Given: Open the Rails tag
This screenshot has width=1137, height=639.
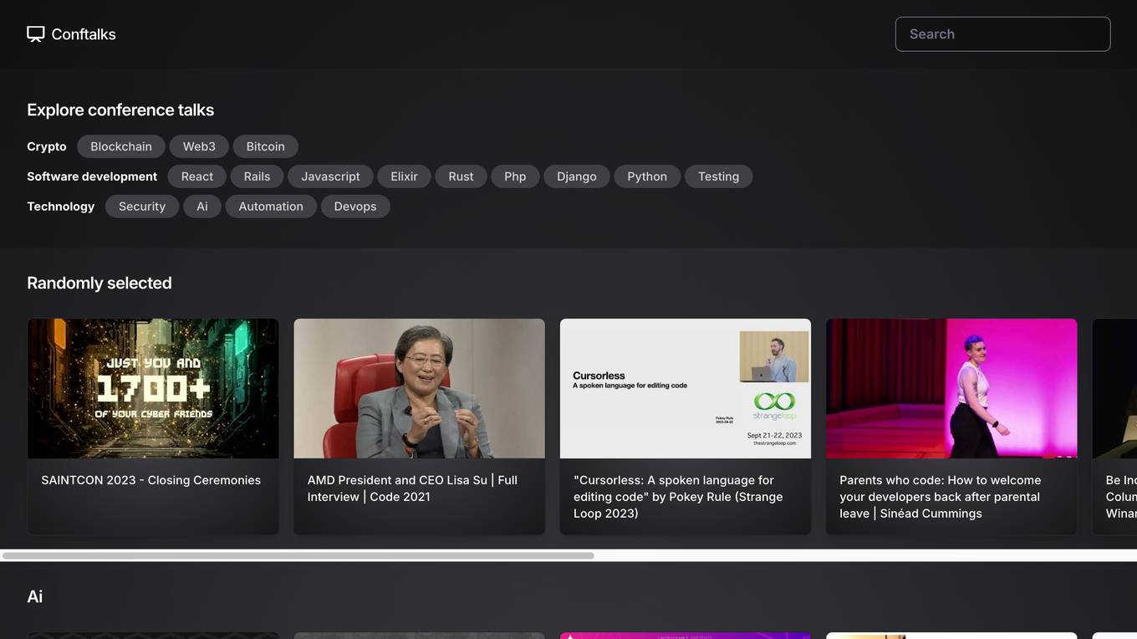Looking at the screenshot, I should tap(257, 176).
